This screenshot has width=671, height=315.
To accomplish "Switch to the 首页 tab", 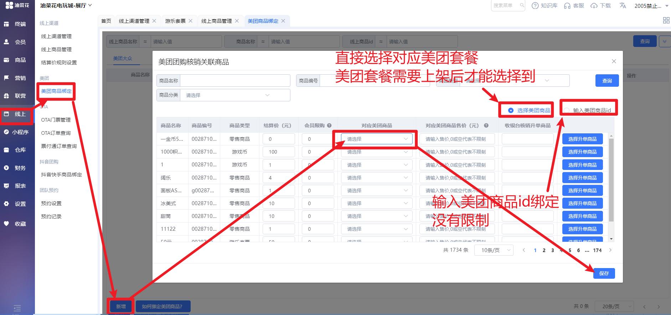I will click(x=106, y=21).
